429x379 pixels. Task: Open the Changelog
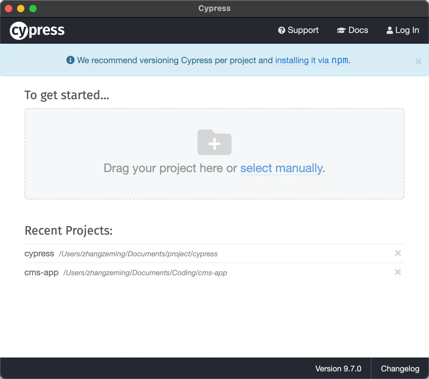click(x=400, y=369)
